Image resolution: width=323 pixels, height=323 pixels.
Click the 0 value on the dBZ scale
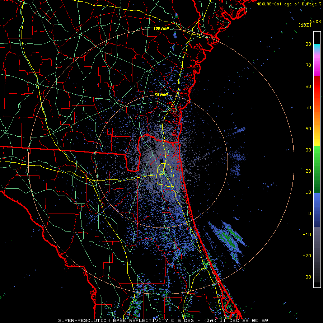tap(310, 214)
